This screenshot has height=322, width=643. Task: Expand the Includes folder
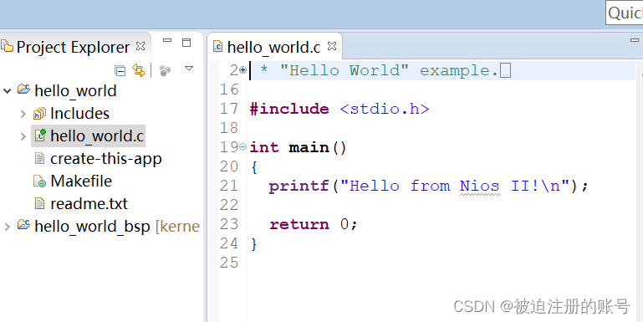23,114
